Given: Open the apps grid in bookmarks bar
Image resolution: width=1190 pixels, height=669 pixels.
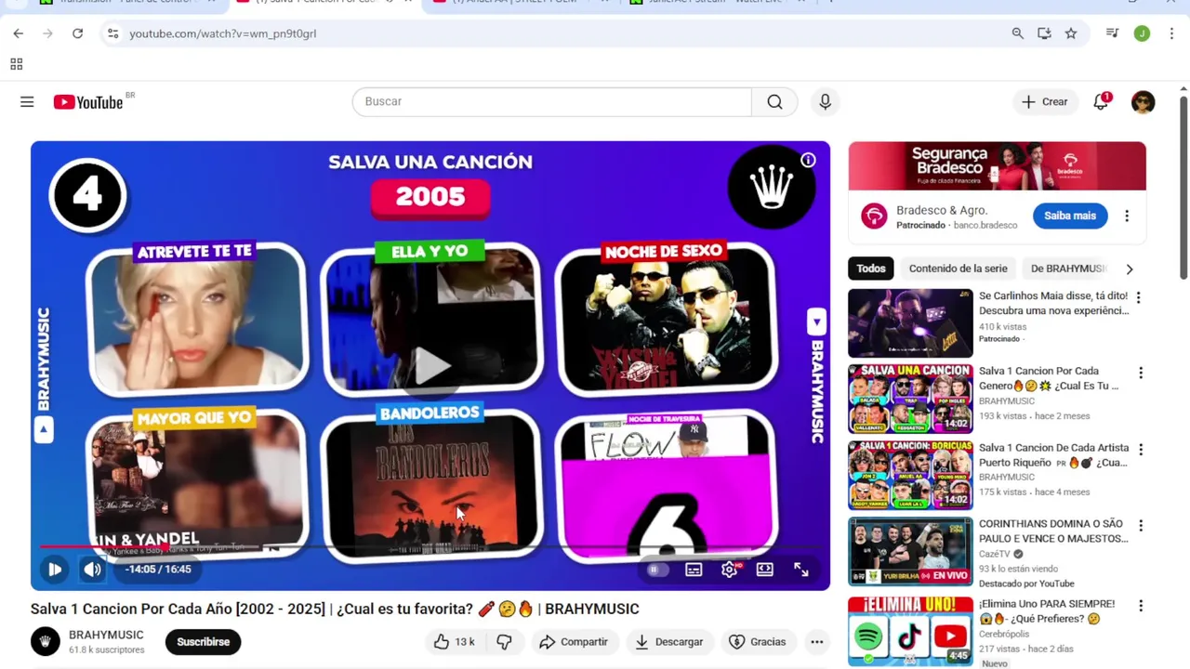Looking at the screenshot, I should [x=16, y=64].
